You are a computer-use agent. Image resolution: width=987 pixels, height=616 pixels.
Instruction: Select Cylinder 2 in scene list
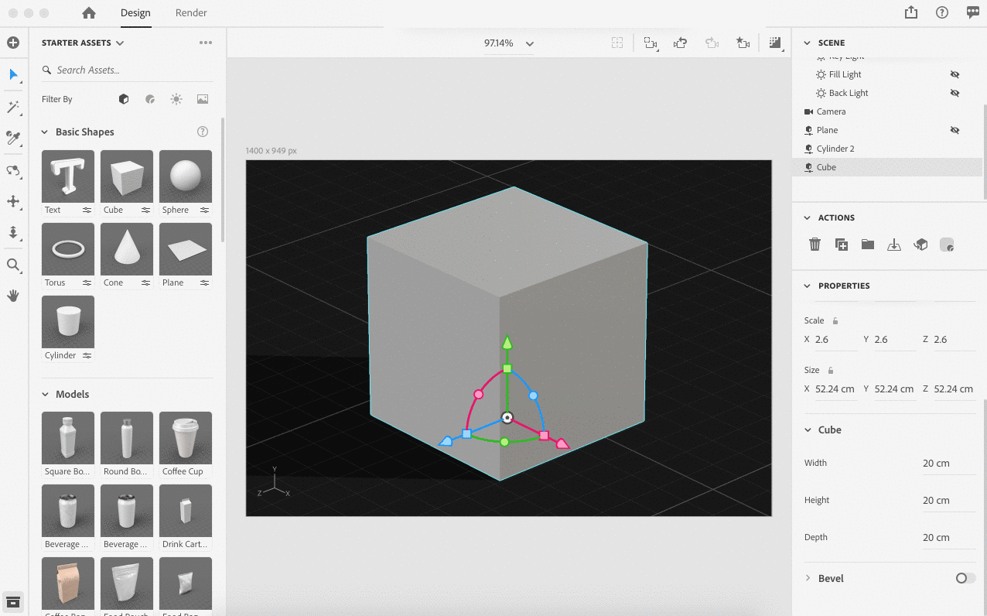887,149
